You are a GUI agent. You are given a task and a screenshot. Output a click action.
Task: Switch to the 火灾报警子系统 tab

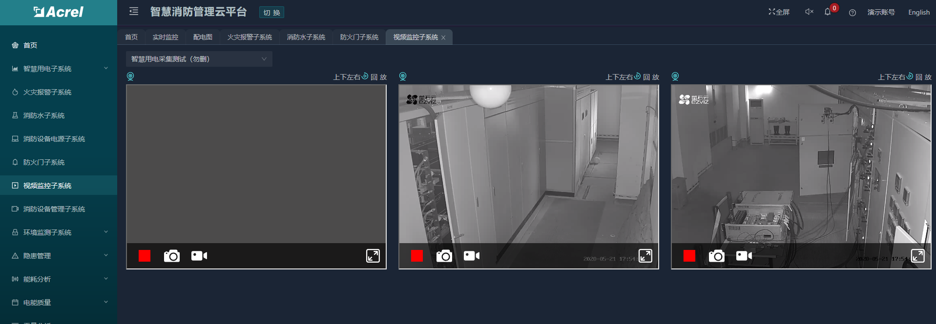click(x=250, y=37)
